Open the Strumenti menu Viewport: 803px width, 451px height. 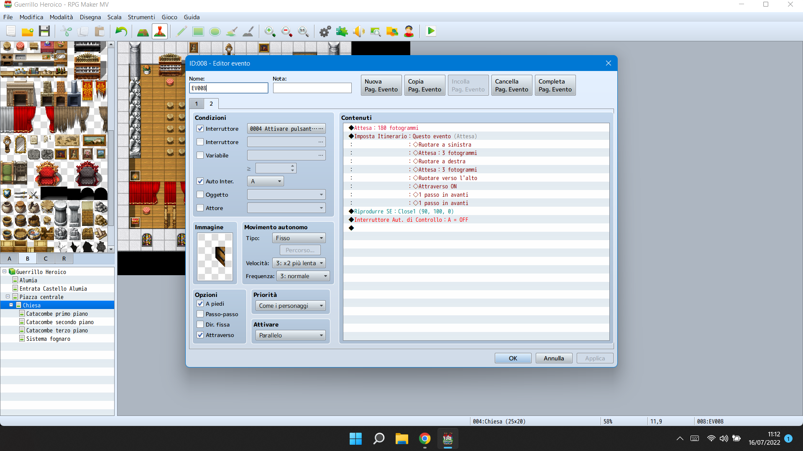[x=141, y=17]
